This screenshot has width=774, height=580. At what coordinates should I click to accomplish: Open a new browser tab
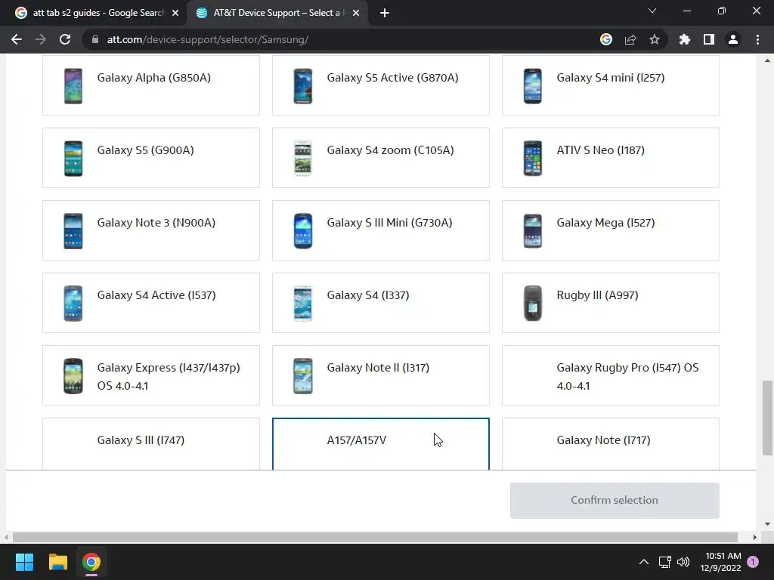385,13
